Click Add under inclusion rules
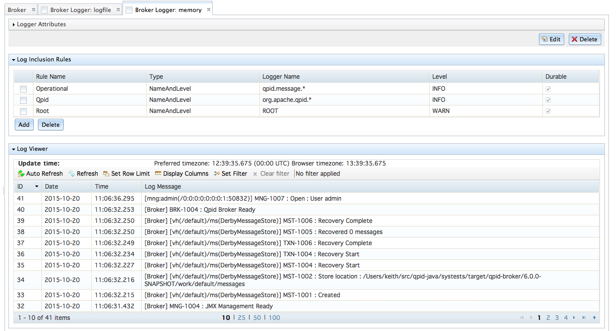Viewport: 616px width, 331px height. pos(24,125)
